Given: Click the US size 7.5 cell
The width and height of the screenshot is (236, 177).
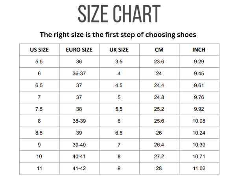Looking at the screenshot, I should pyautogui.click(x=39, y=109).
